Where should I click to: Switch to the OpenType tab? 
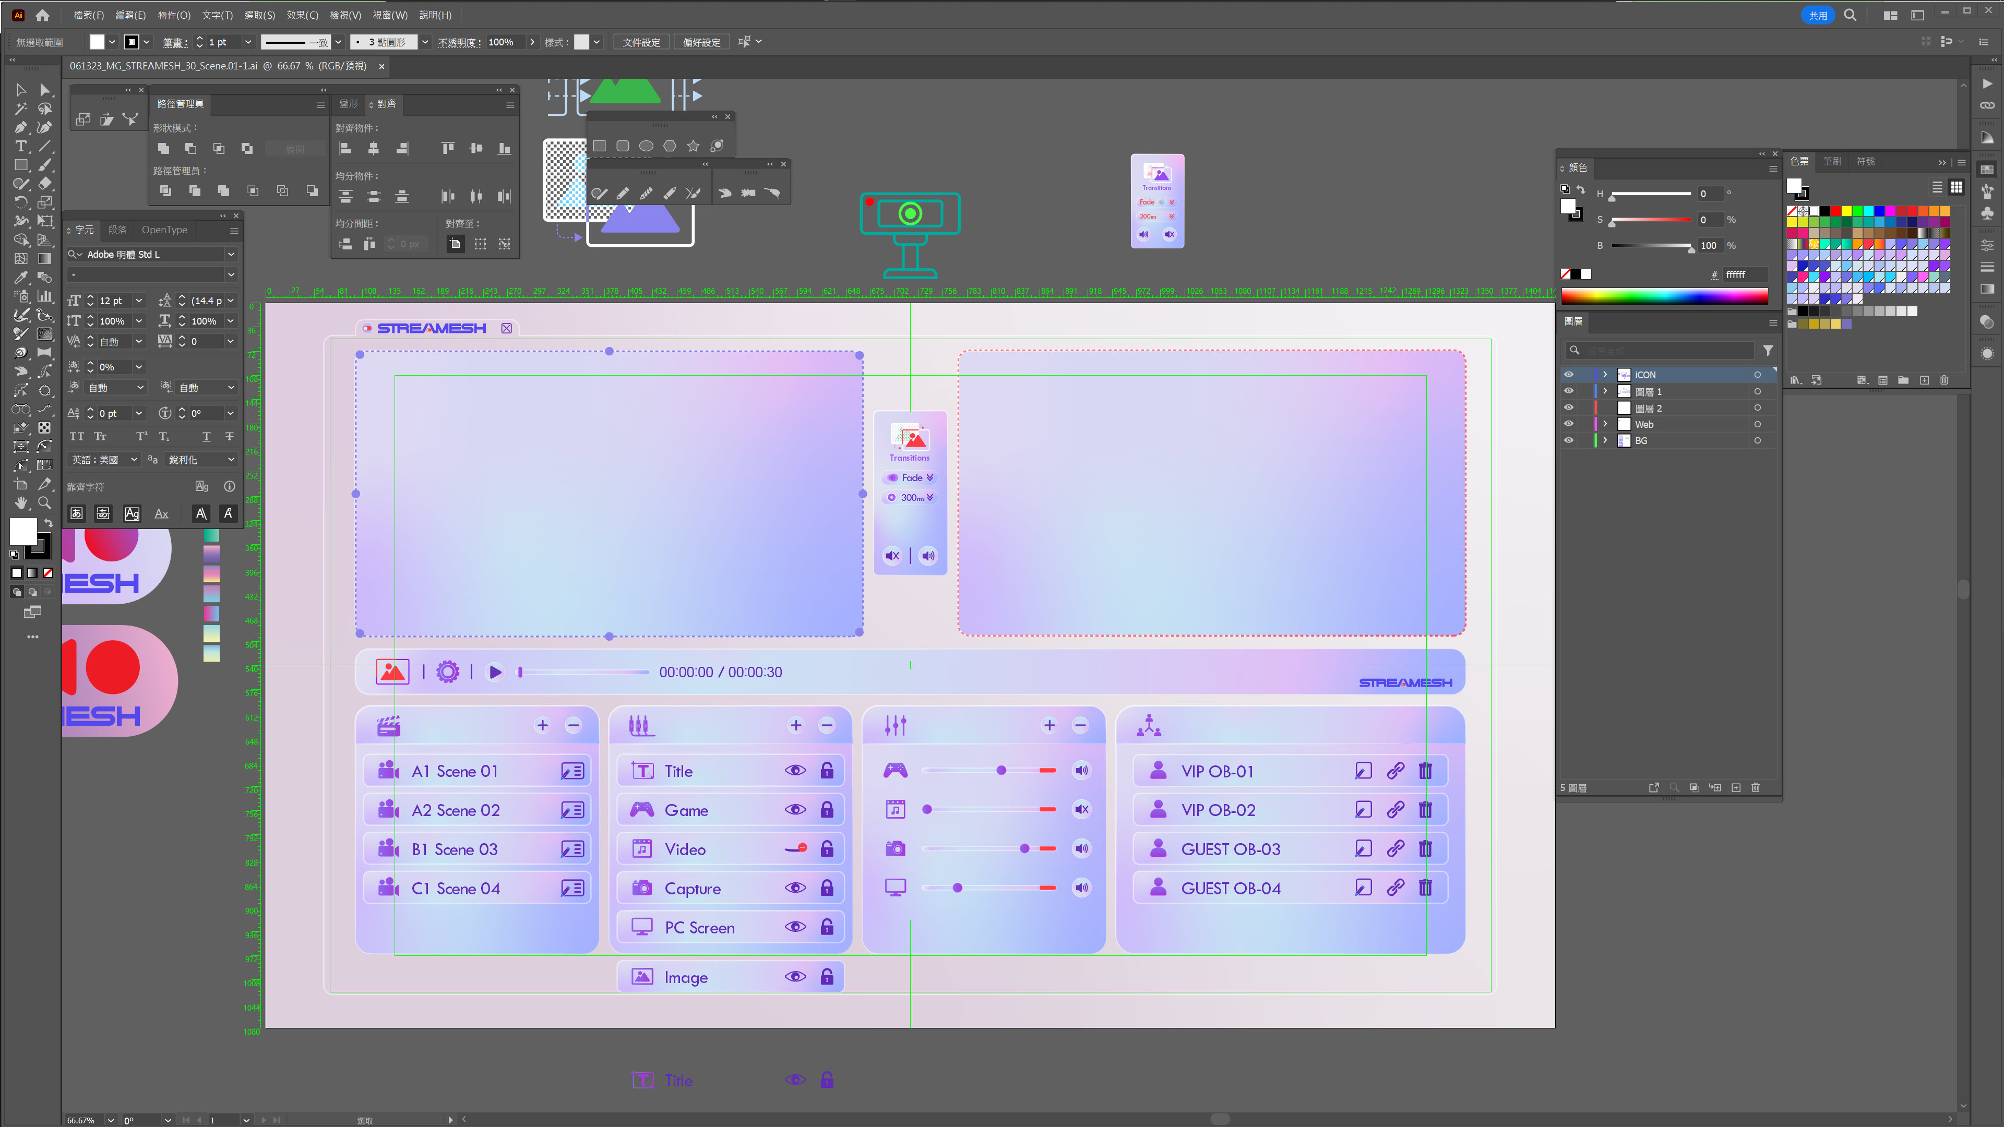(x=164, y=230)
